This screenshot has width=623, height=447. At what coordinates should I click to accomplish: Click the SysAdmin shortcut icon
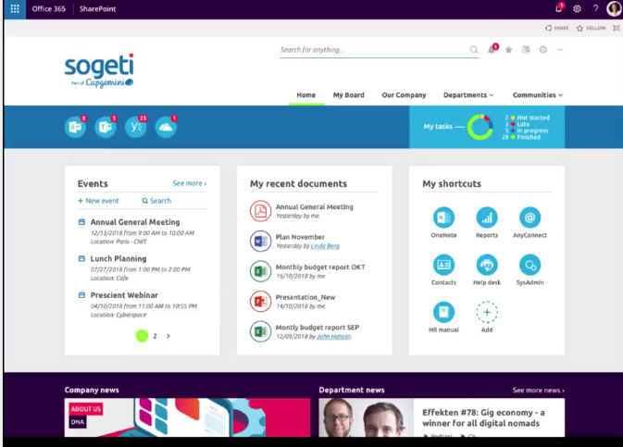(530, 265)
